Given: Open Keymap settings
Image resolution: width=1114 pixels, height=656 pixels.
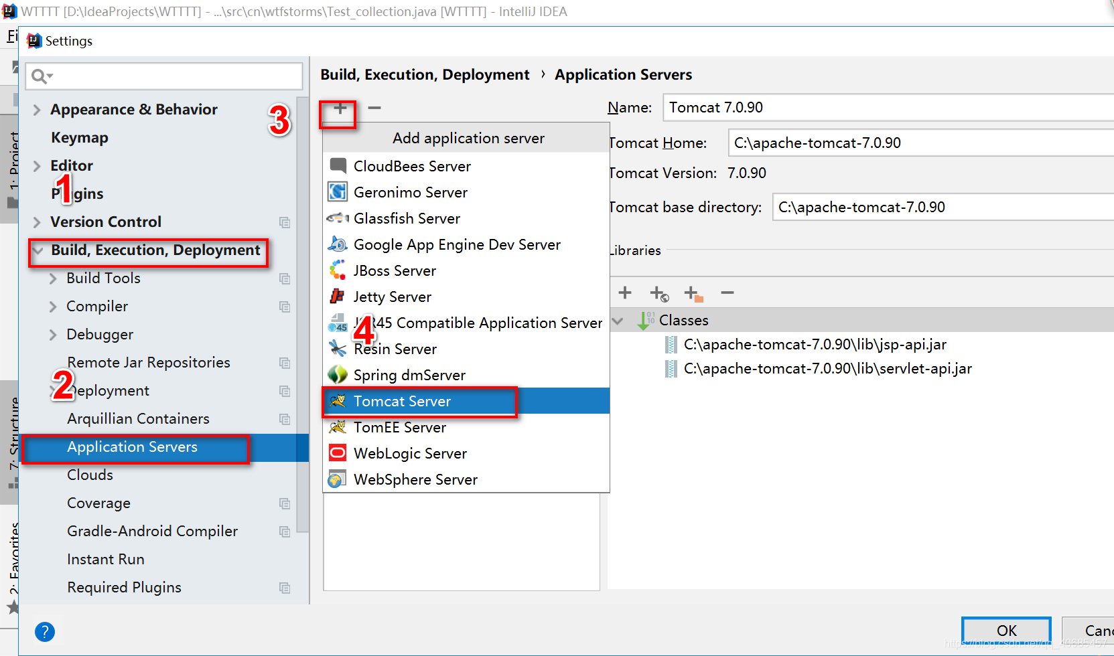Looking at the screenshot, I should (x=80, y=137).
